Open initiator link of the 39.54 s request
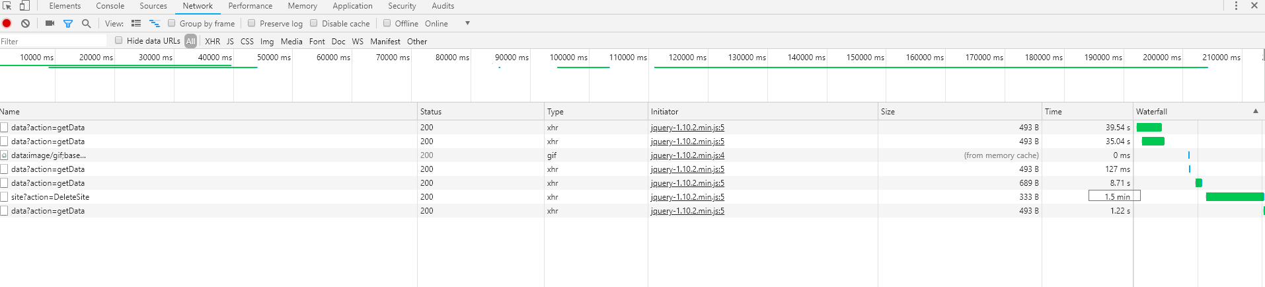 coord(687,128)
